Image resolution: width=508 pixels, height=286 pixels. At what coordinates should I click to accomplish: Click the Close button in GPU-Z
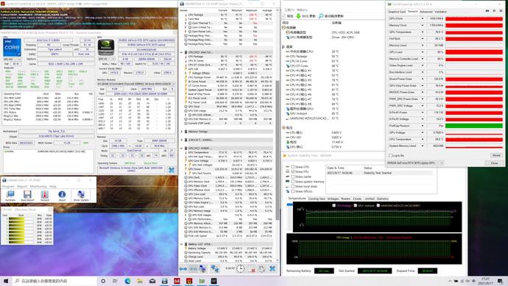click(494, 163)
